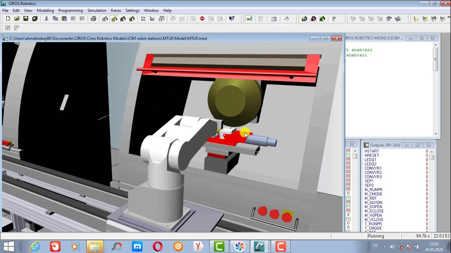Select the HSTART output row
Screen dimensions: 451x253
point(396,151)
